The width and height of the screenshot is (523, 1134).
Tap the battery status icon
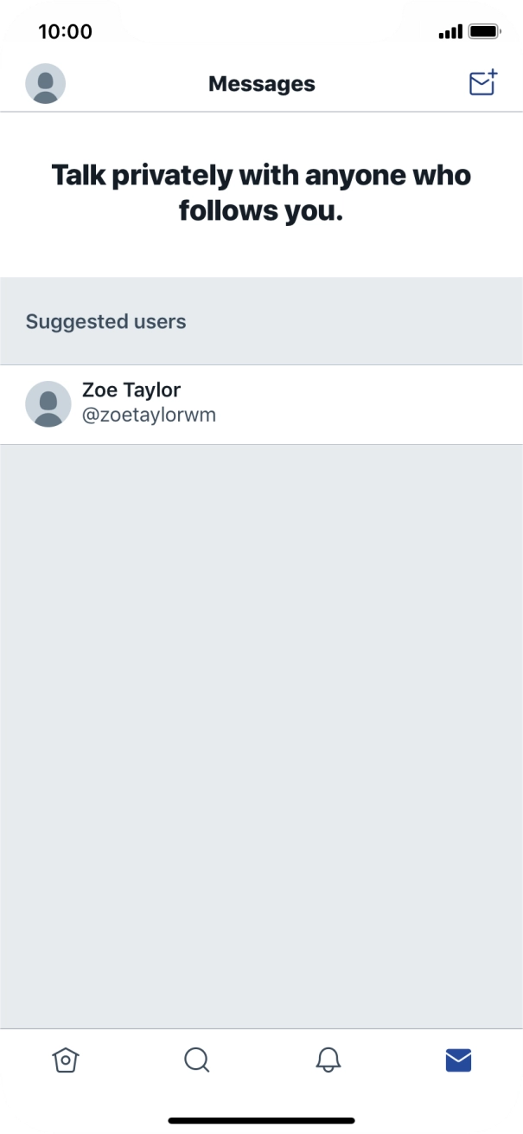[484, 32]
